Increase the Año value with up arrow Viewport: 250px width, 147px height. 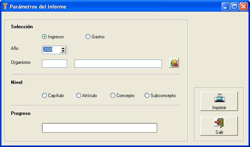[63, 48]
